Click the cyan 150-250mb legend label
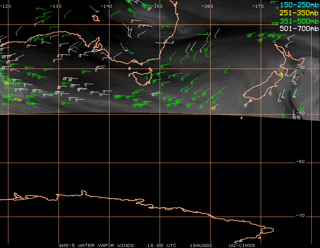320x248 pixels. coord(299,5)
